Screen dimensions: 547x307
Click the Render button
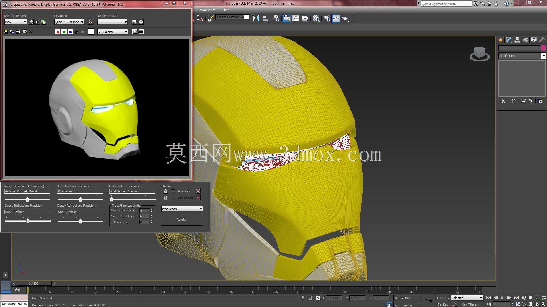[182, 220]
